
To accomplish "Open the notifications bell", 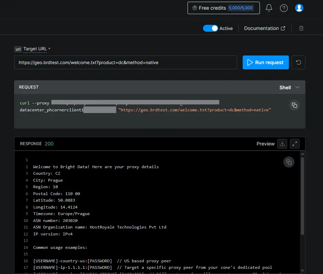I will point(269,8).
